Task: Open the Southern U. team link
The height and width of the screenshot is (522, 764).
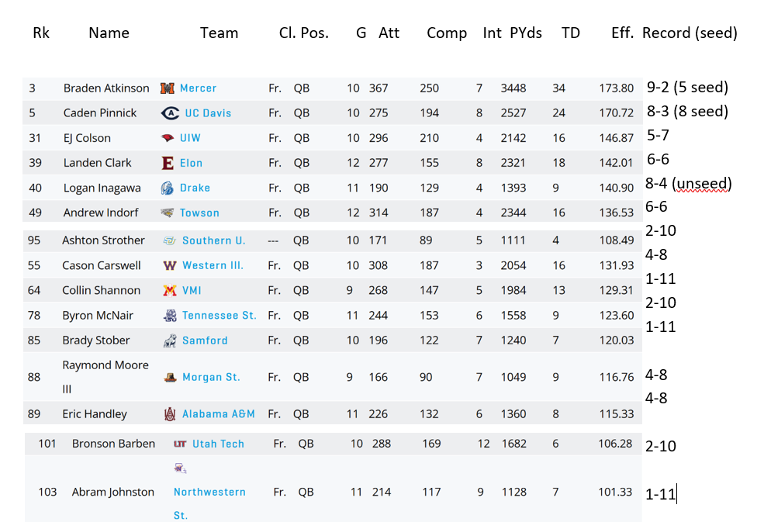Action: [x=213, y=240]
